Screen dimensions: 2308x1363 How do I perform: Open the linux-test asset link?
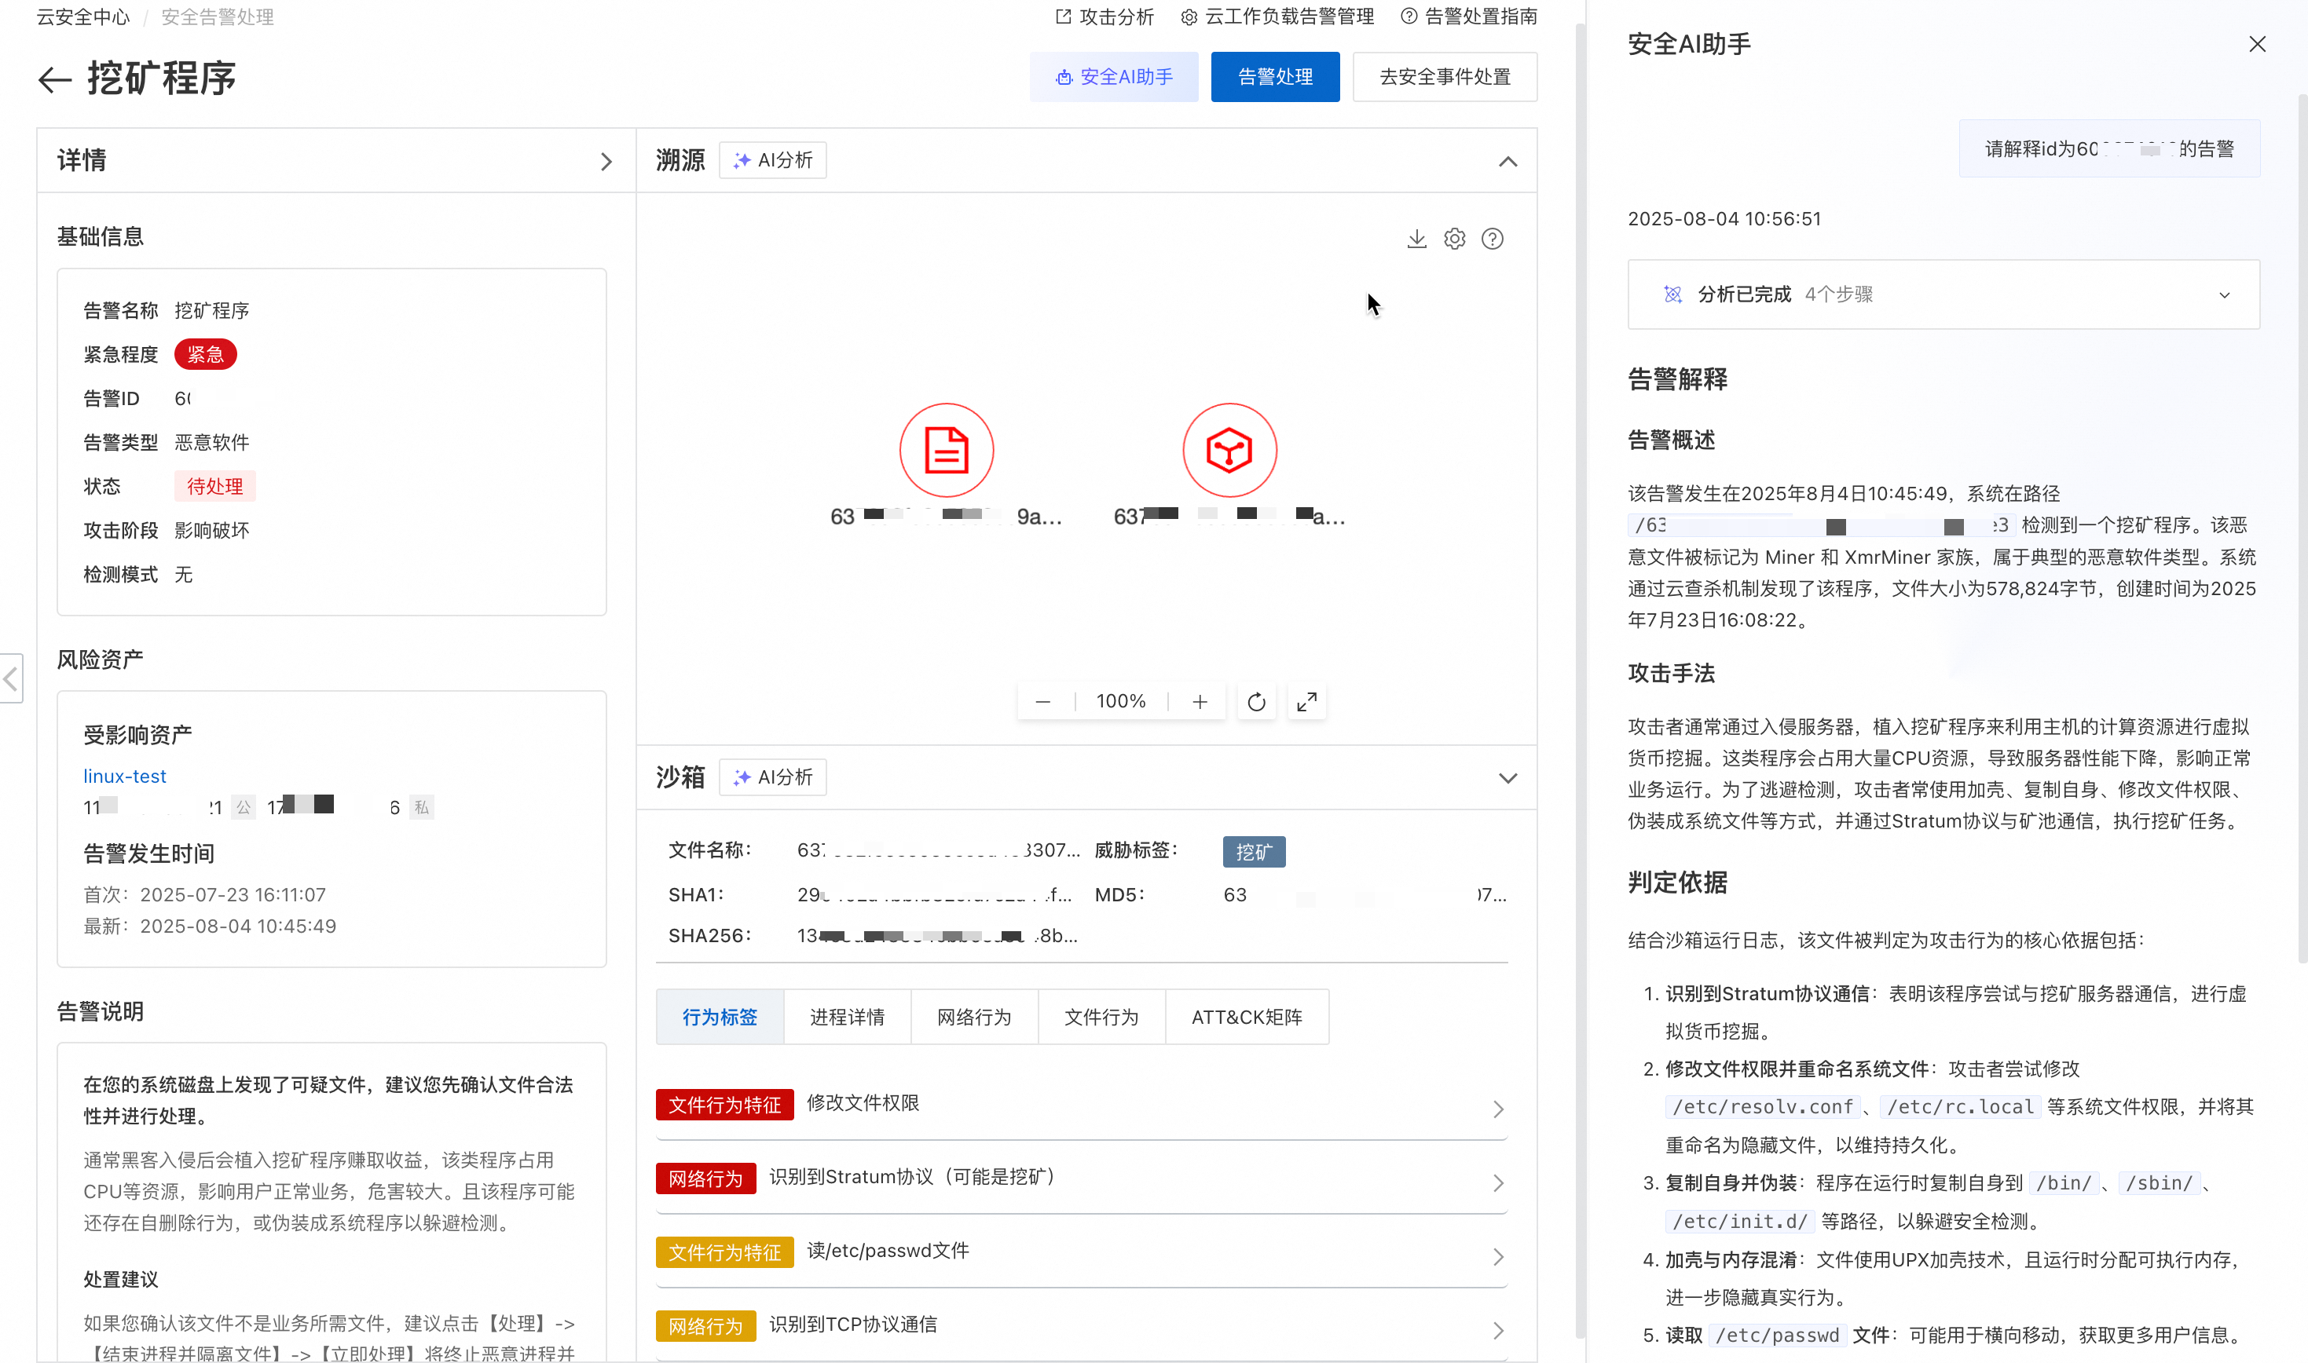(x=125, y=776)
